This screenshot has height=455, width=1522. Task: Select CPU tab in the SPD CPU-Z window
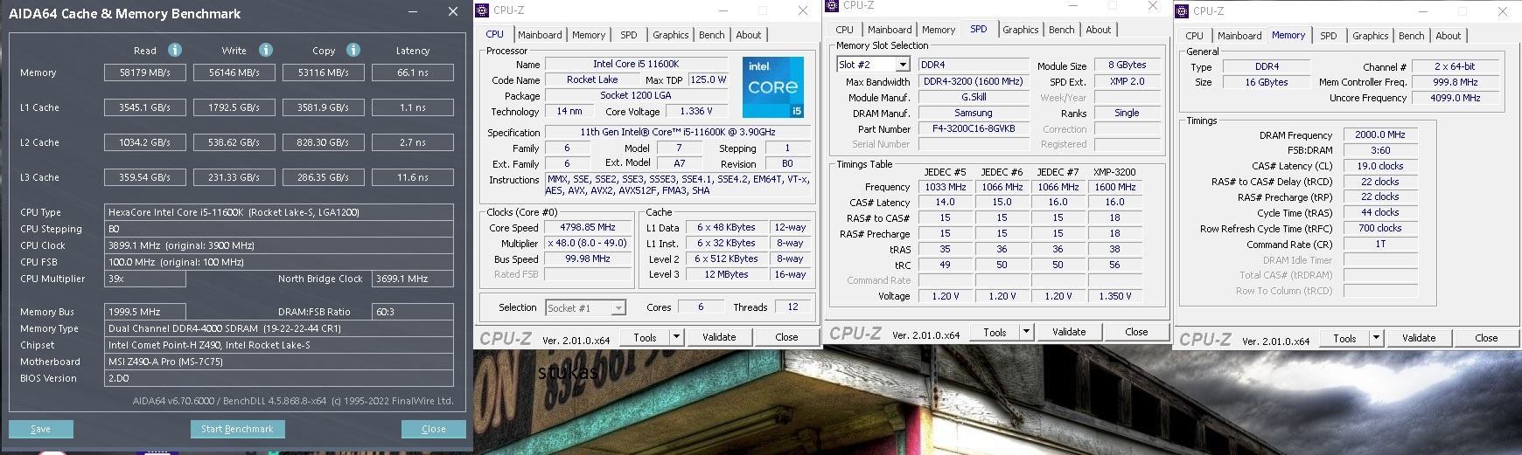(x=845, y=30)
